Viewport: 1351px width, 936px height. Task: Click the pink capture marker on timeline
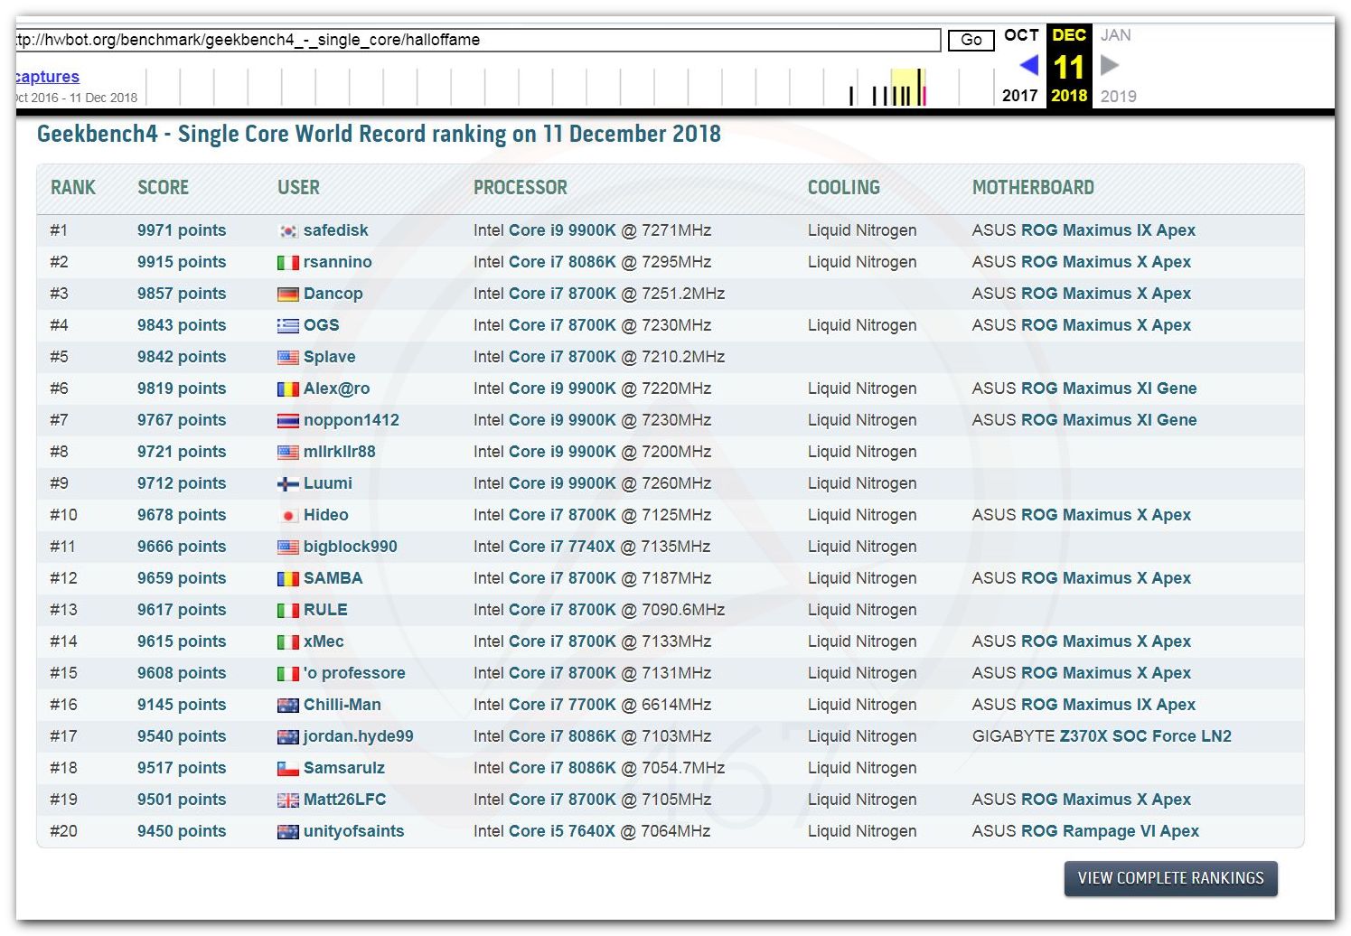pos(923,94)
